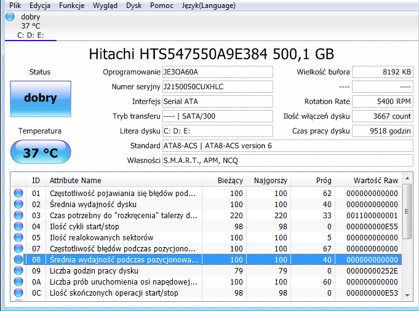Screen dimensions: 419x311
Task: Select row Częstotliwość pojawiania się błędów
Action: tap(206, 193)
